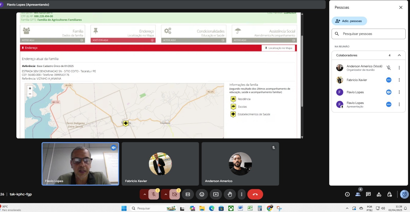Open the chat messages panel

coord(368,194)
